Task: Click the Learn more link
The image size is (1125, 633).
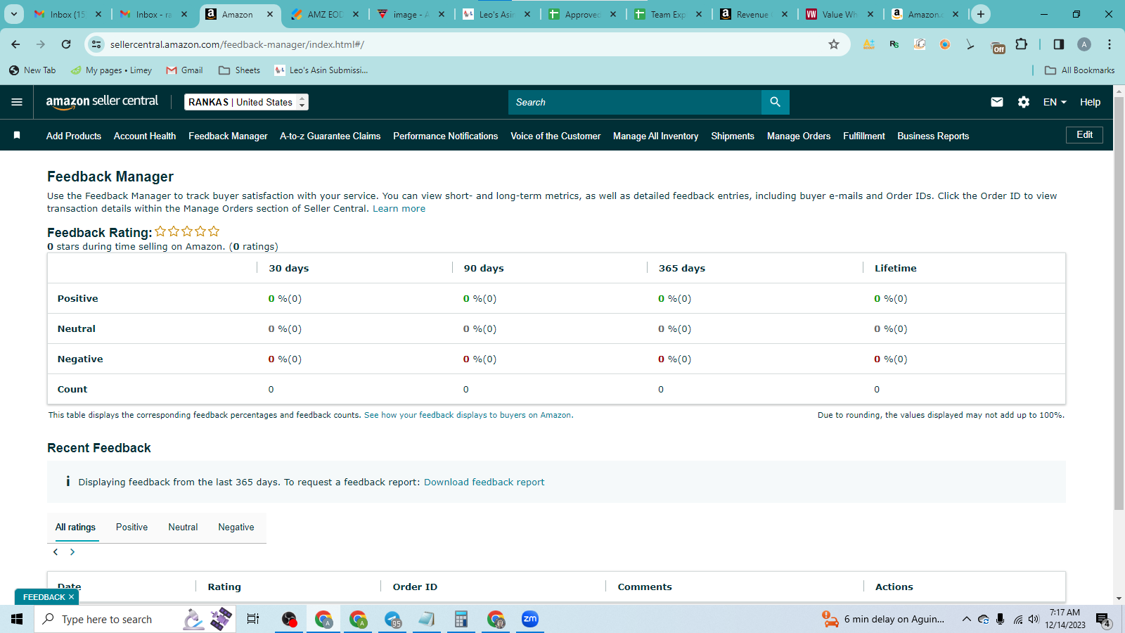Action: (x=399, y=209)
